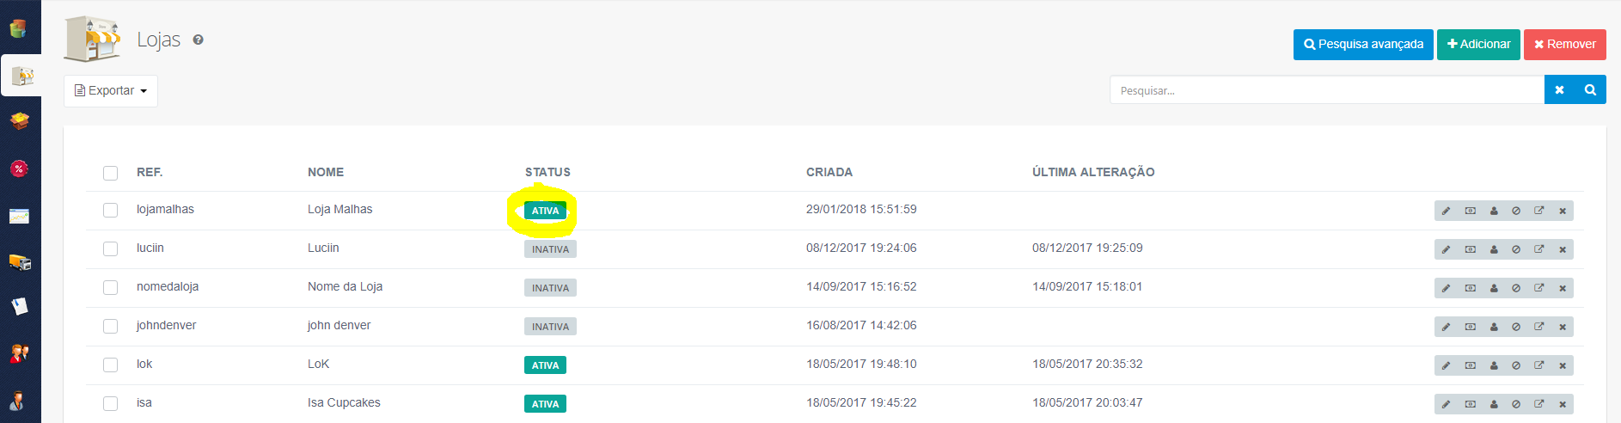Open products box icon in sidebar
This screenshot has height=423, width=1621.
click(x=19, y=120)
